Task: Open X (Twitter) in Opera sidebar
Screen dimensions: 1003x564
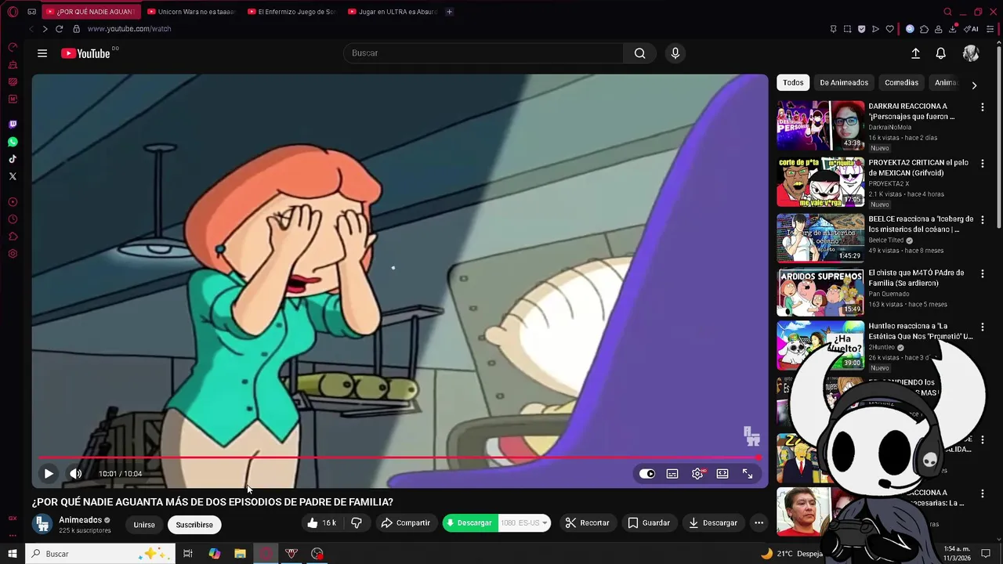Action: pyautogui.click(x=13, y=176)
